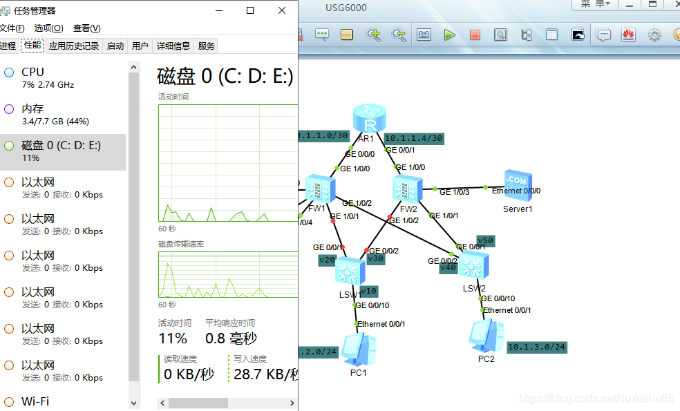680x411 pixels.
Task: Select 内存 in the performance list
Action: (x=63, y=115)
